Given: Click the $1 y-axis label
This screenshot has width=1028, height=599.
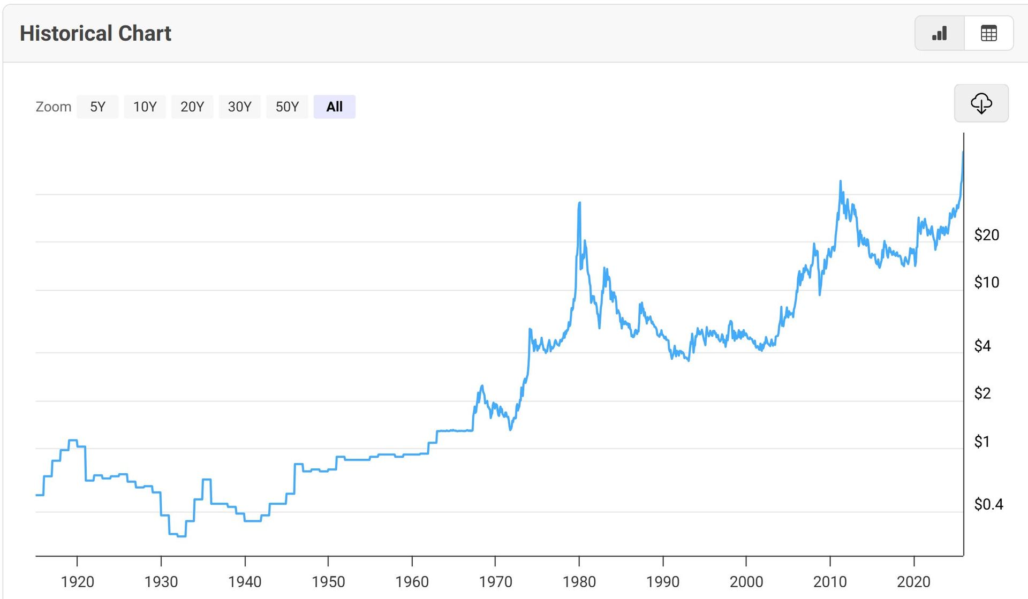Looking at the screenshot, I should point(981,442).
